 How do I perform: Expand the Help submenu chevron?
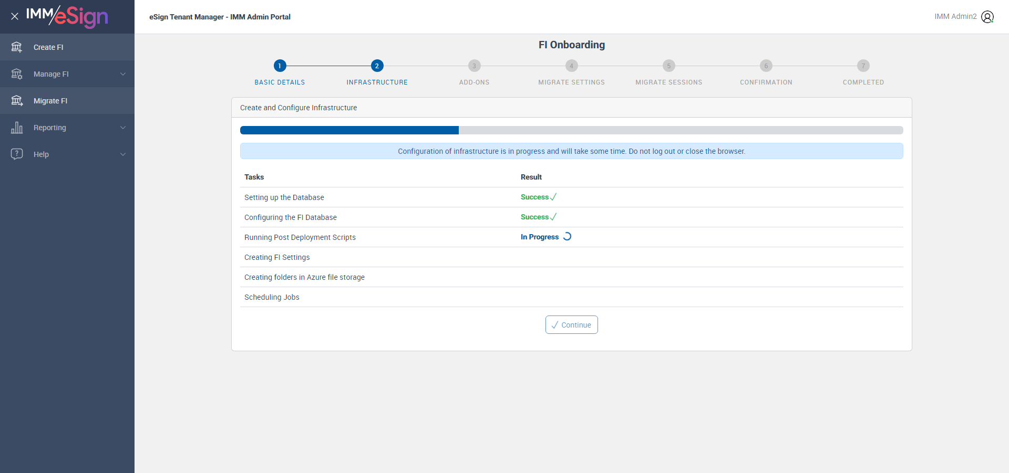click(x=123, y=154)
